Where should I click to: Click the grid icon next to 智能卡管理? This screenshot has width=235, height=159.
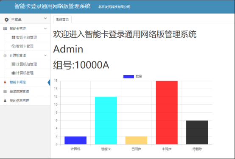click(x=5, y=28)
